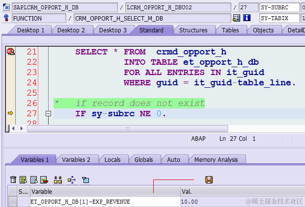Click the CRM_OPPORT_H_SELECT_M_DB field
Viewport: 305px width, 207px height.
click(152, 18)
